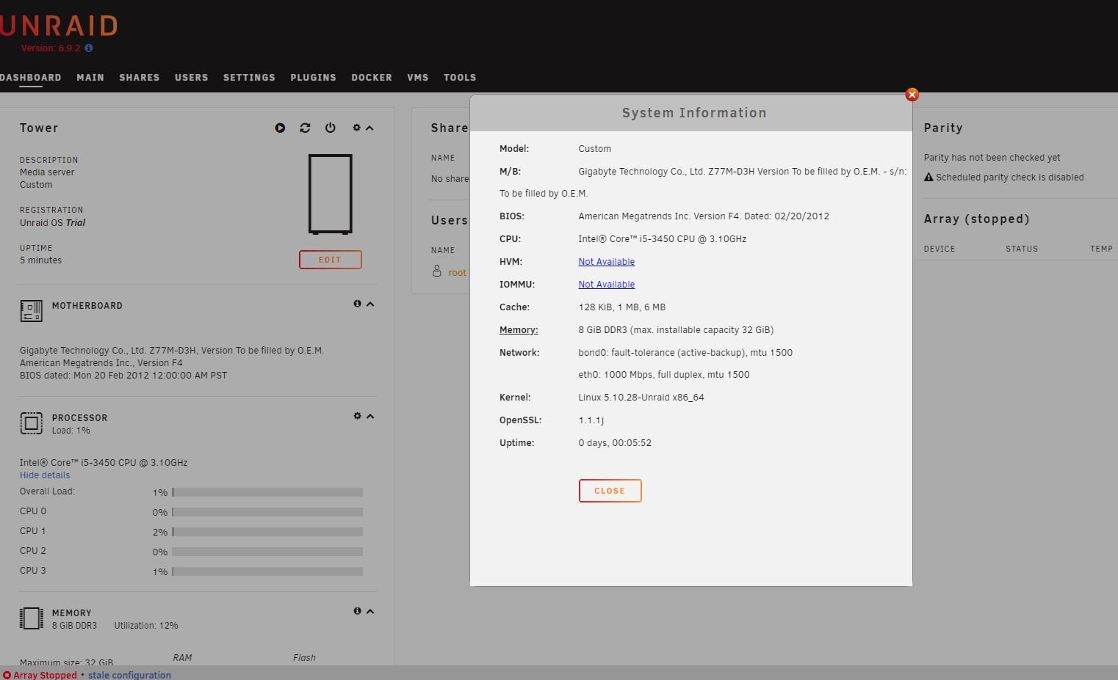Collapse the Tower panel chevron
Screen dimensions: 1118x680
[369, 128]
